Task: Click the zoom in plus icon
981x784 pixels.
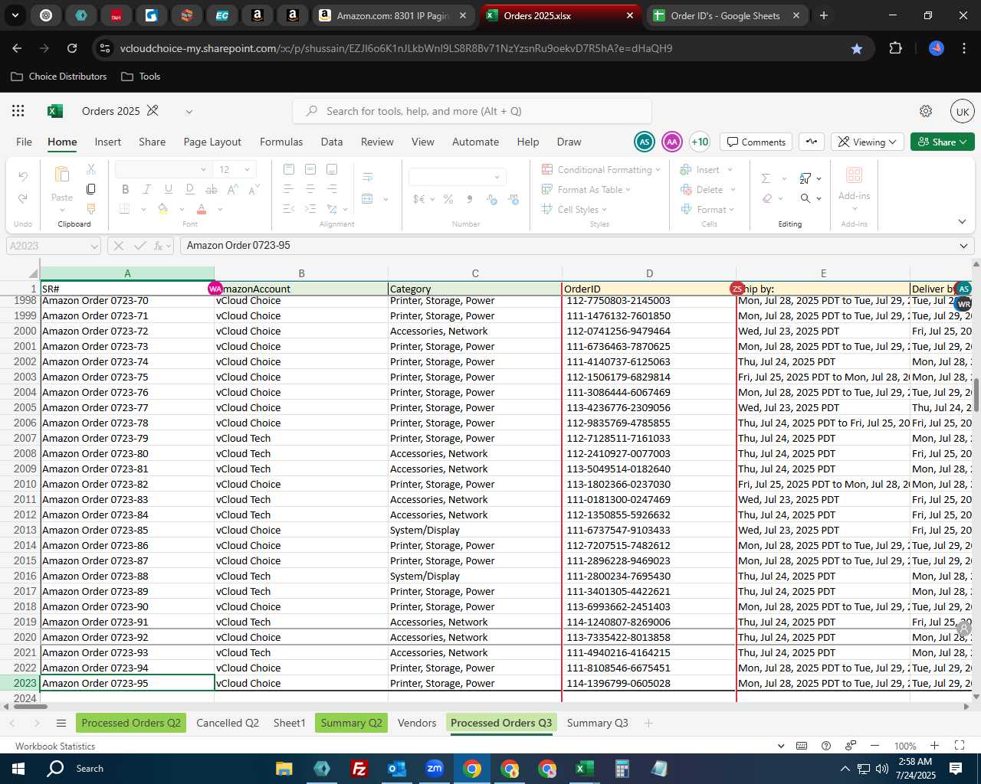Action: tap(934, 746)
